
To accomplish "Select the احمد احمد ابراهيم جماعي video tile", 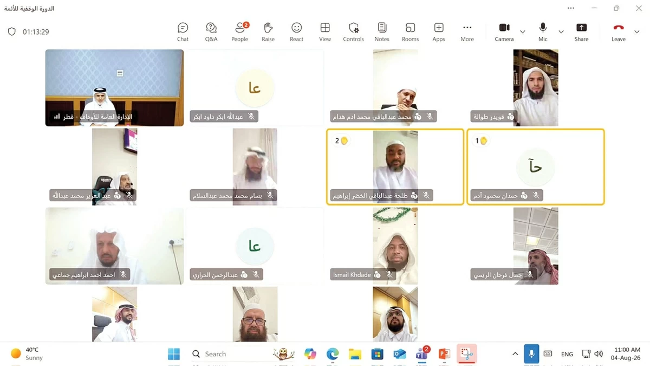I will point(114,246).
